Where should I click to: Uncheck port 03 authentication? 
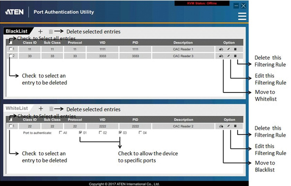(120, 132)
